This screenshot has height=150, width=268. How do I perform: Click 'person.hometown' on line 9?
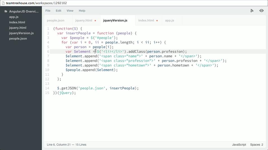coord(173,65)
